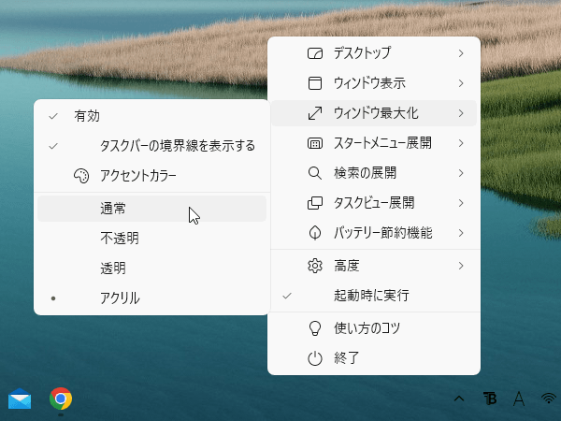Image resolution: width=561 pixels, height=421 pixels.
Task: Click the 検索の展開 magnifier icon
Action: [315, 173]
